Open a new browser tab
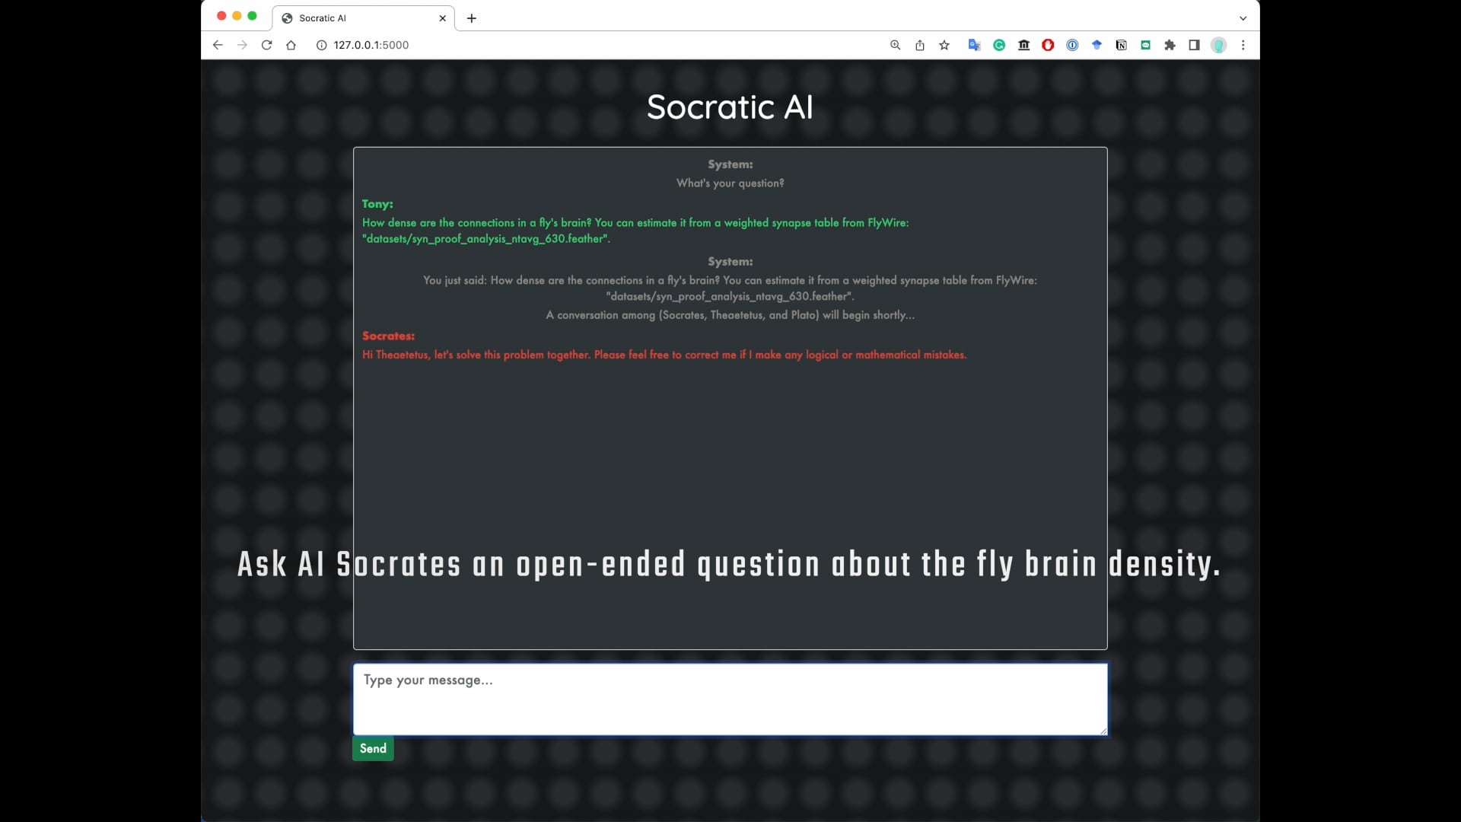The height and width of the screenshot is (822, 1461). click(472, 18)
